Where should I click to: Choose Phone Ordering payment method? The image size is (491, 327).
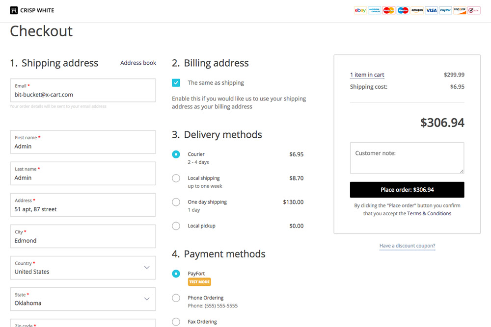coord(176,298)
